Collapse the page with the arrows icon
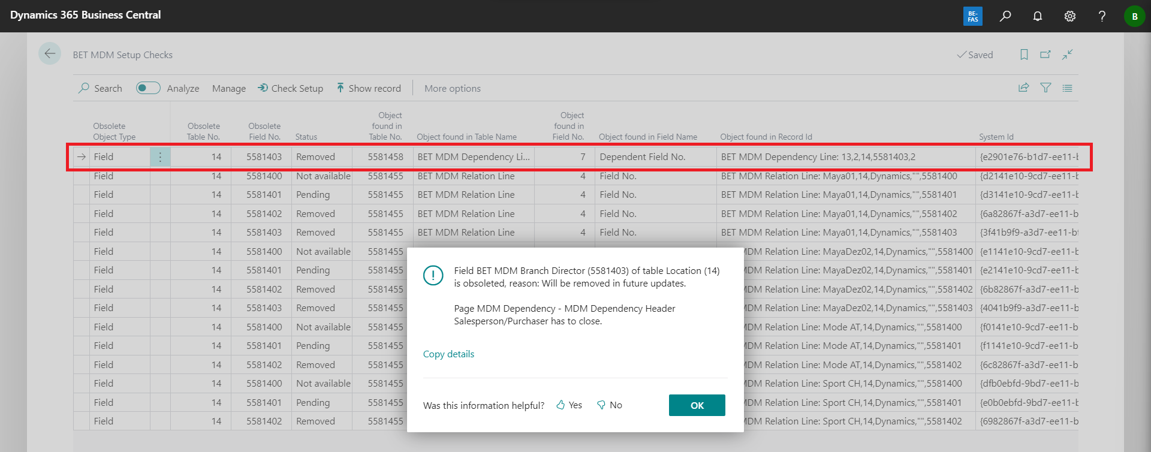The image size is (1151, 452). point(1068,55)
